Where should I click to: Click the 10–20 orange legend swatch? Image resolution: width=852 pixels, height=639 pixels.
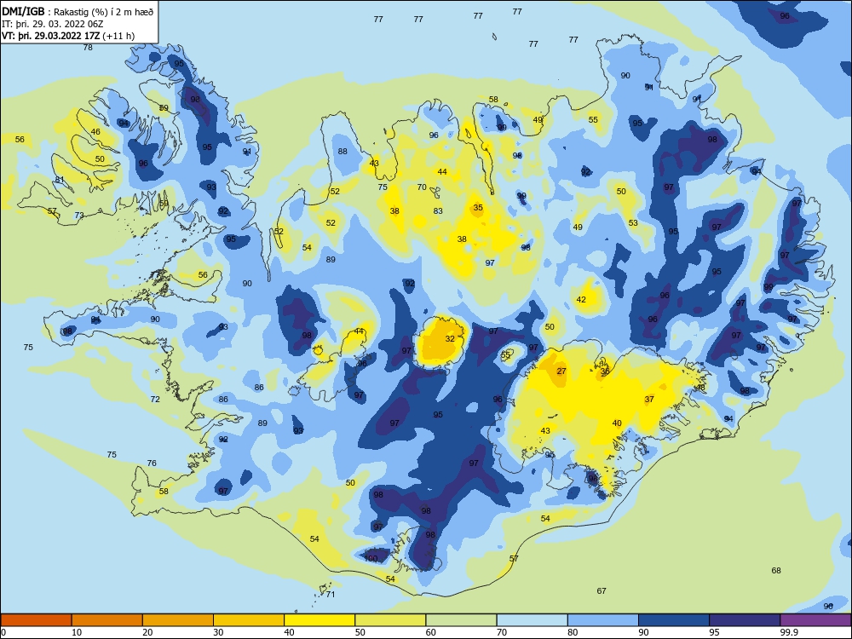107,620
